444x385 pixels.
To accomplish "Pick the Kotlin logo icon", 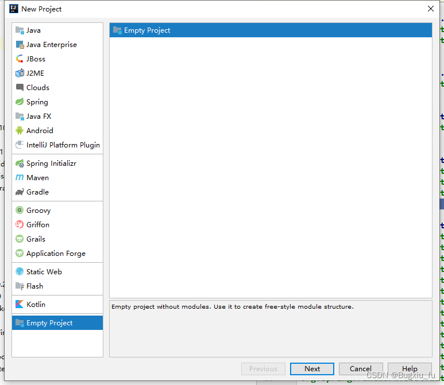I will pyautogui.click(x=20, y=304).
